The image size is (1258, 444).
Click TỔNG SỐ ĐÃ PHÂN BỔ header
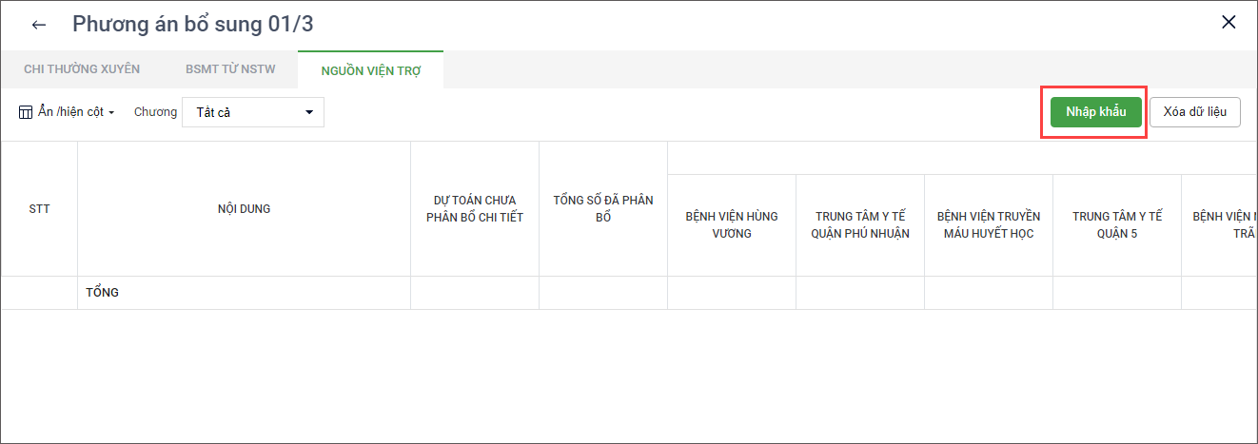[603, 209]
